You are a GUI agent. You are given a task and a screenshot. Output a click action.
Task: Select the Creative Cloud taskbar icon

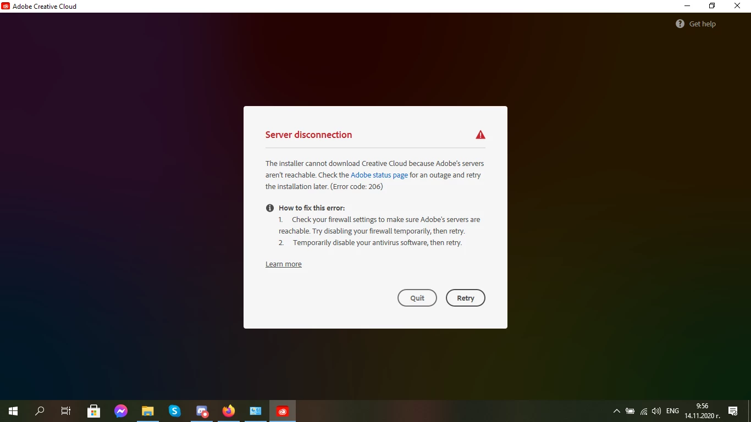[283, 411]
